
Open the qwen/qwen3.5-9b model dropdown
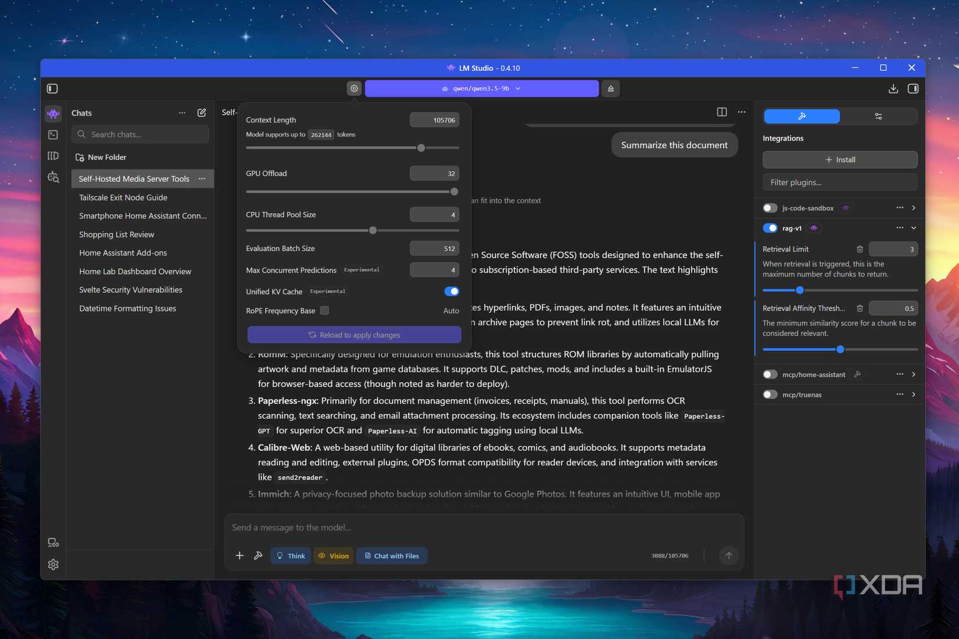coord(481,89)
